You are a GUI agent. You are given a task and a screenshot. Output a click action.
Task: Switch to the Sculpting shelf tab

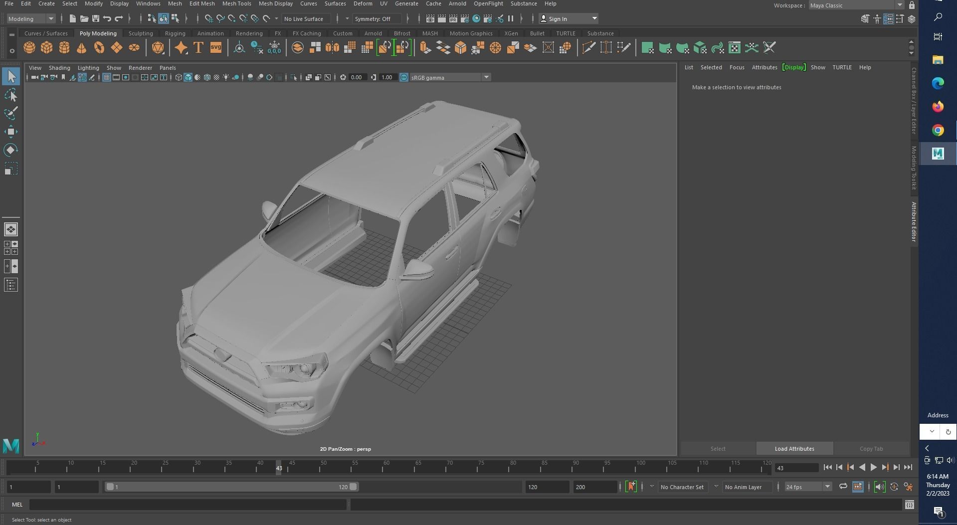point(141,33)
